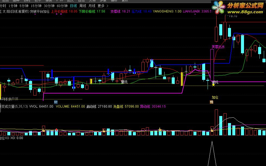This screenshot has width=266, height=166.
Task: Click the 异动线: 30346.15 readout
Action: [153, 107]
